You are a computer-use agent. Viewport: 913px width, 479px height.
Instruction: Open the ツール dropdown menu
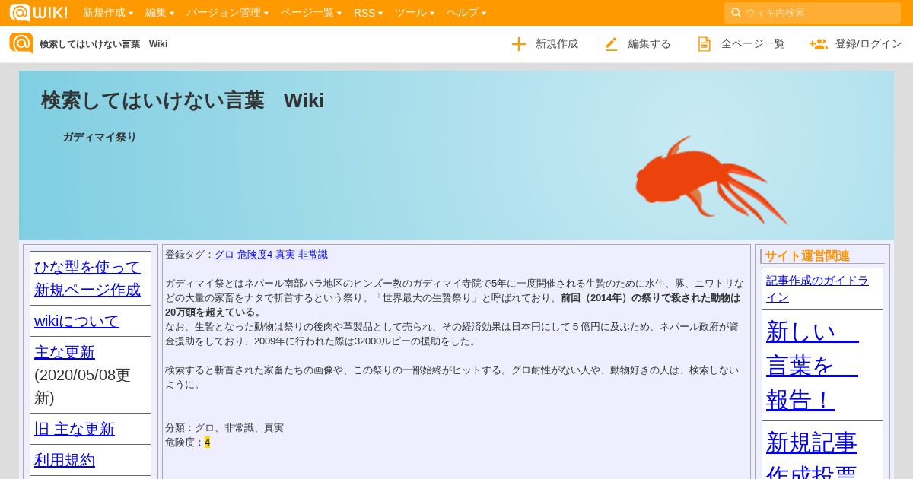tap(415, 13)
